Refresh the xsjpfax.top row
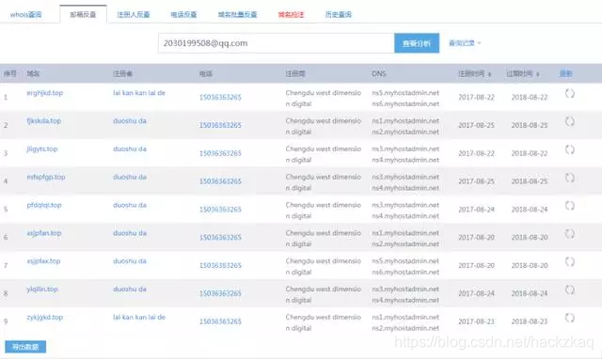The width and height of the screenshot is (602, 359). [570, 261]
